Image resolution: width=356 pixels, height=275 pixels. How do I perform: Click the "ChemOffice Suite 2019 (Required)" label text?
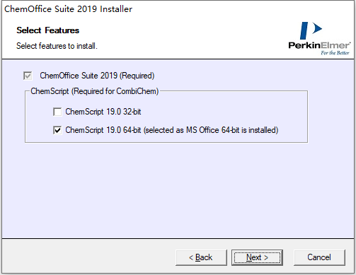(97, 76)
